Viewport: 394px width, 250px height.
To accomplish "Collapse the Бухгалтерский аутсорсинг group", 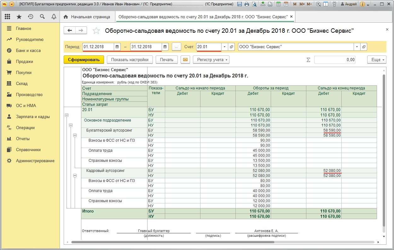I will coord(75,135).
